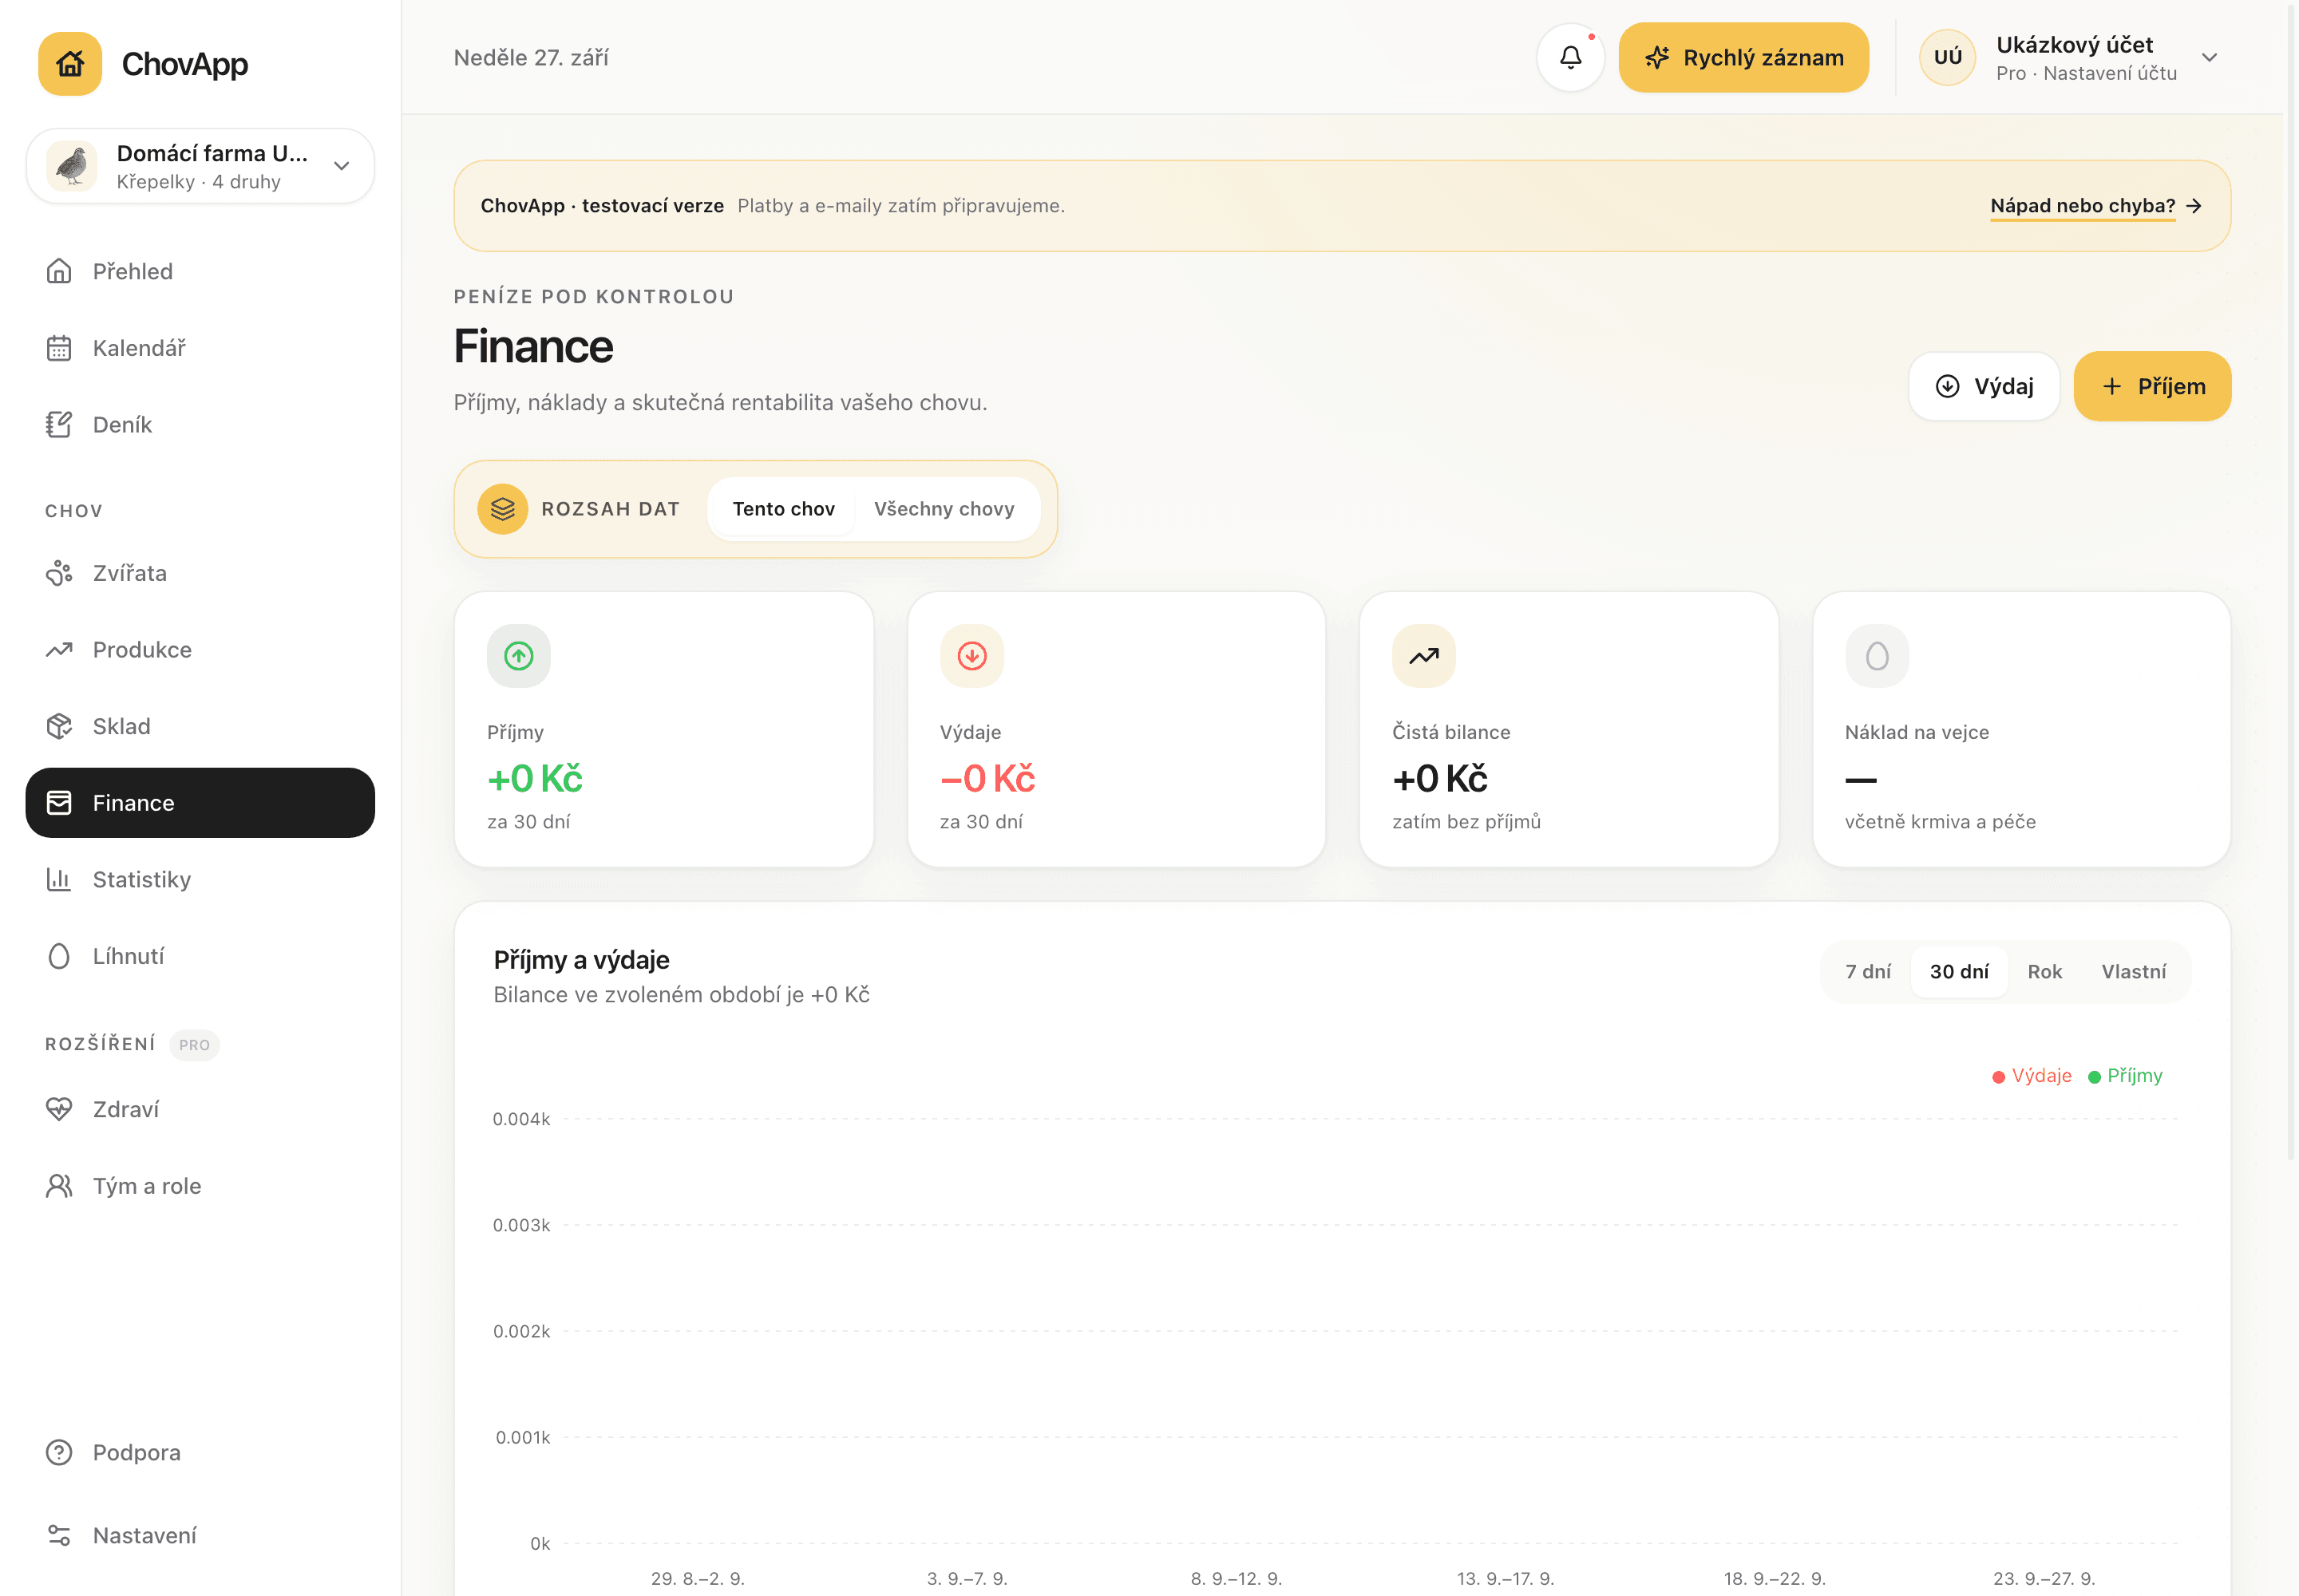The height and width of the screenshot is (1596, 2299).
Task: Click the Sklad box icon in sidebar
Action: (59, 726)
